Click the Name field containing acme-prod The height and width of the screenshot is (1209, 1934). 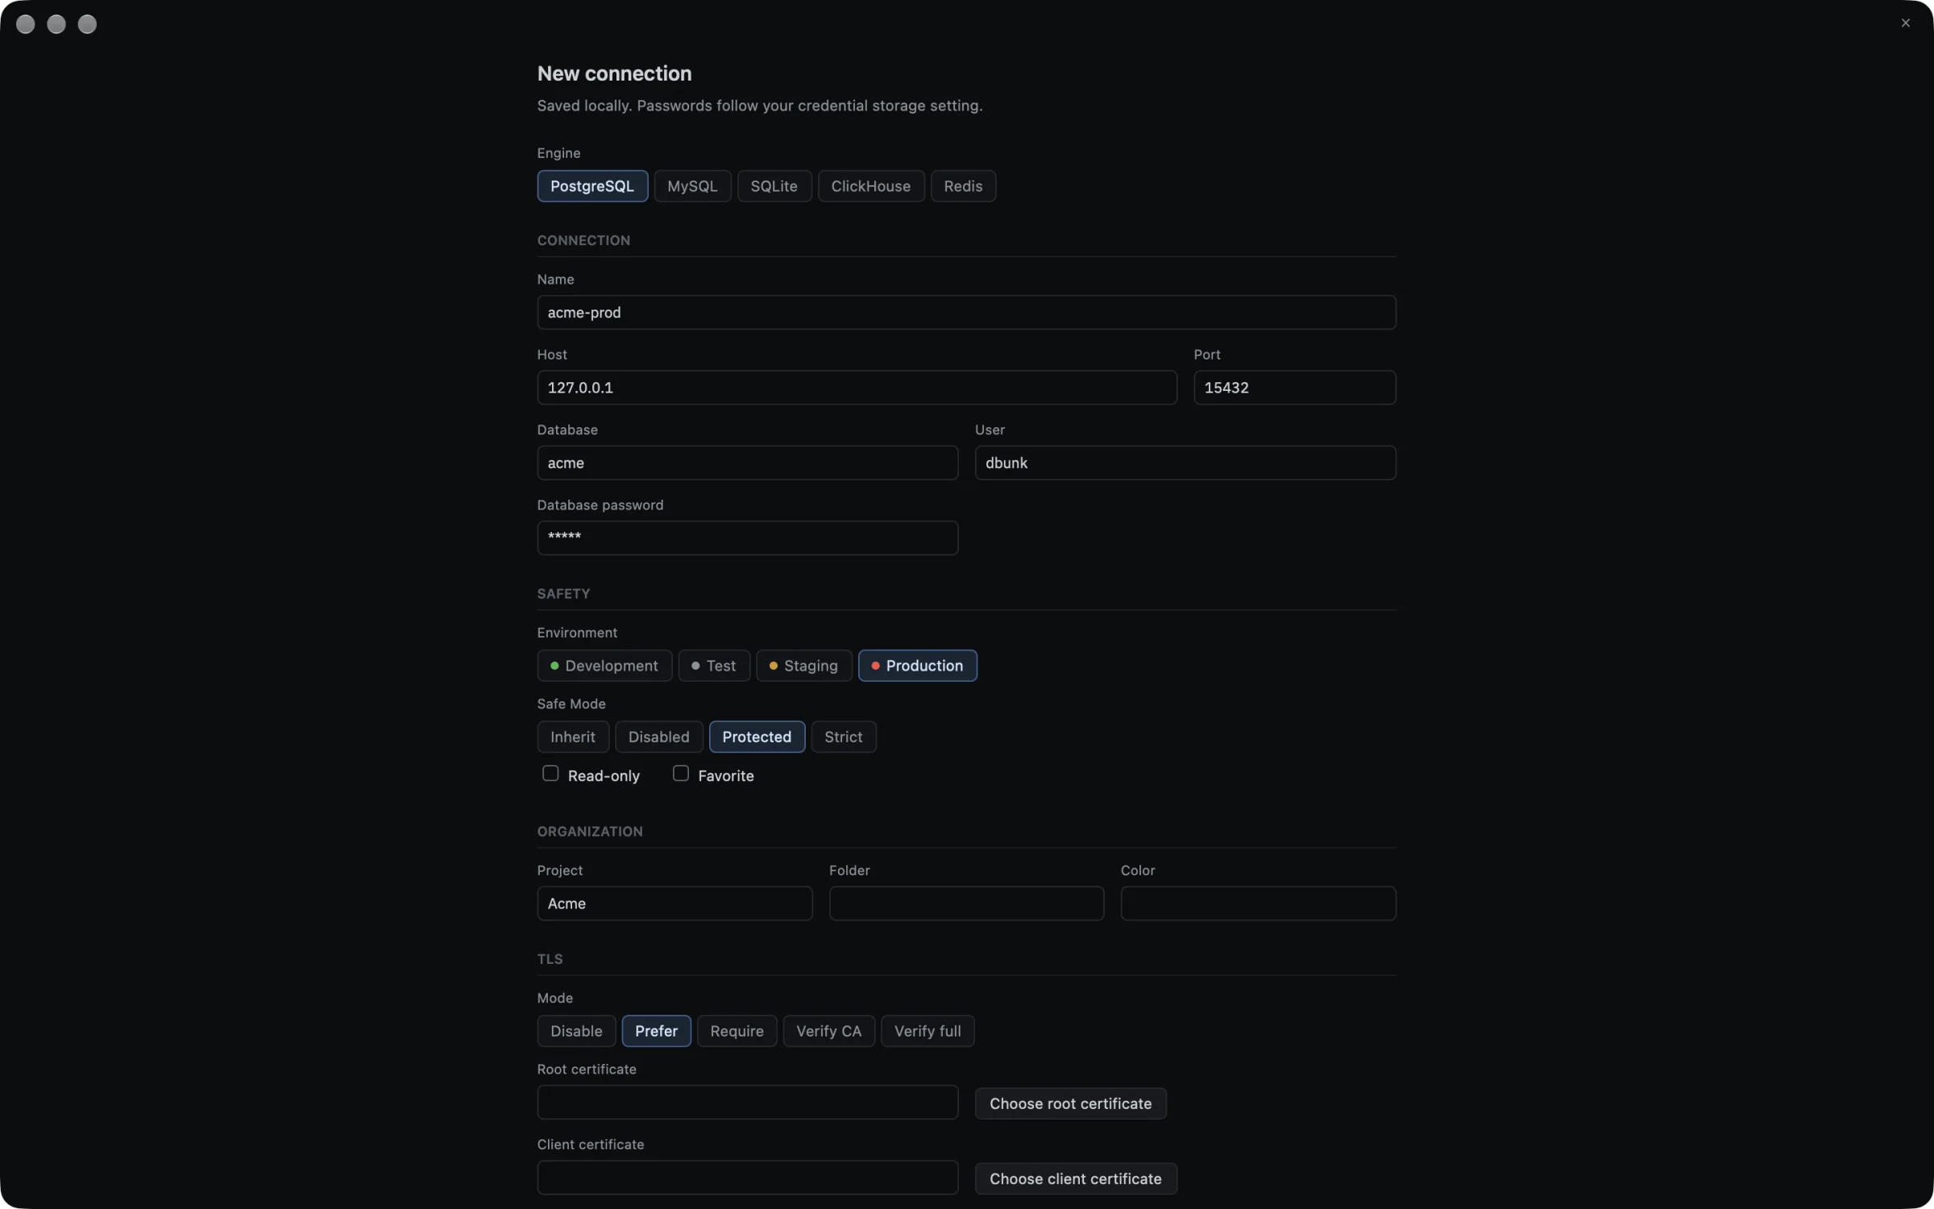[966, 312]
